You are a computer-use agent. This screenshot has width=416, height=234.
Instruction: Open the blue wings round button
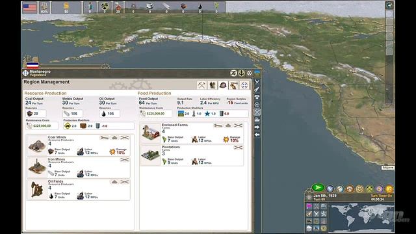(330, 189)
